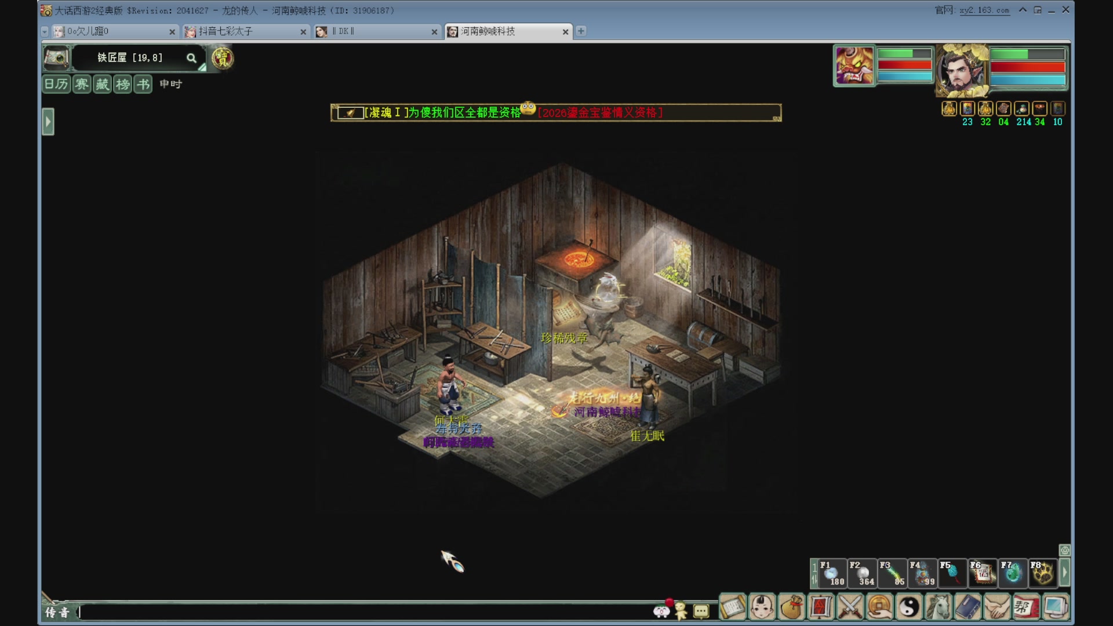
Task: Open the money bag inventory icon
Action: click(791, 607)
